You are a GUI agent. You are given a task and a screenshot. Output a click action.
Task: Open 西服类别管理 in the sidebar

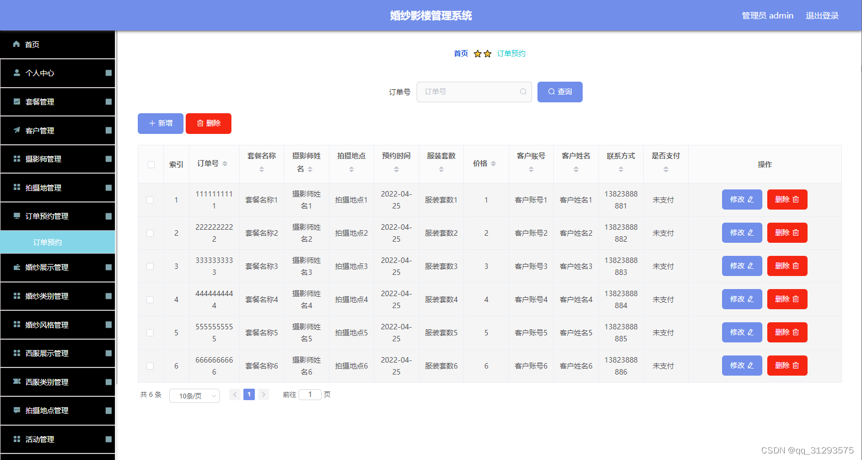[x=57, y=382]
